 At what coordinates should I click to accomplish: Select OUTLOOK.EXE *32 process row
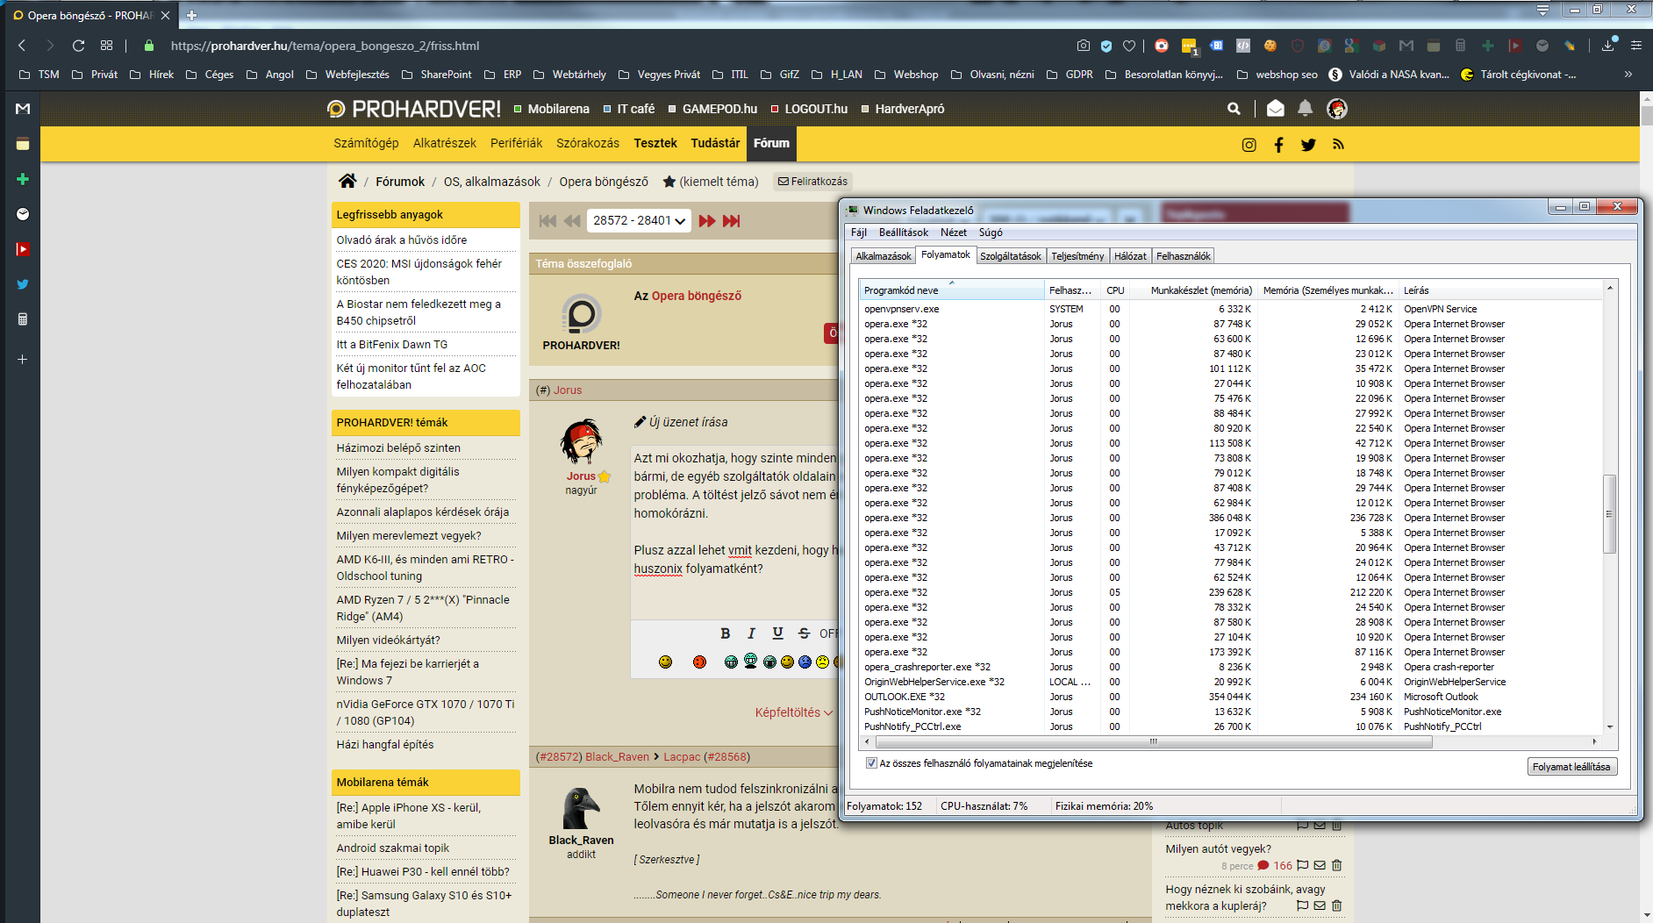point(1231,697)
